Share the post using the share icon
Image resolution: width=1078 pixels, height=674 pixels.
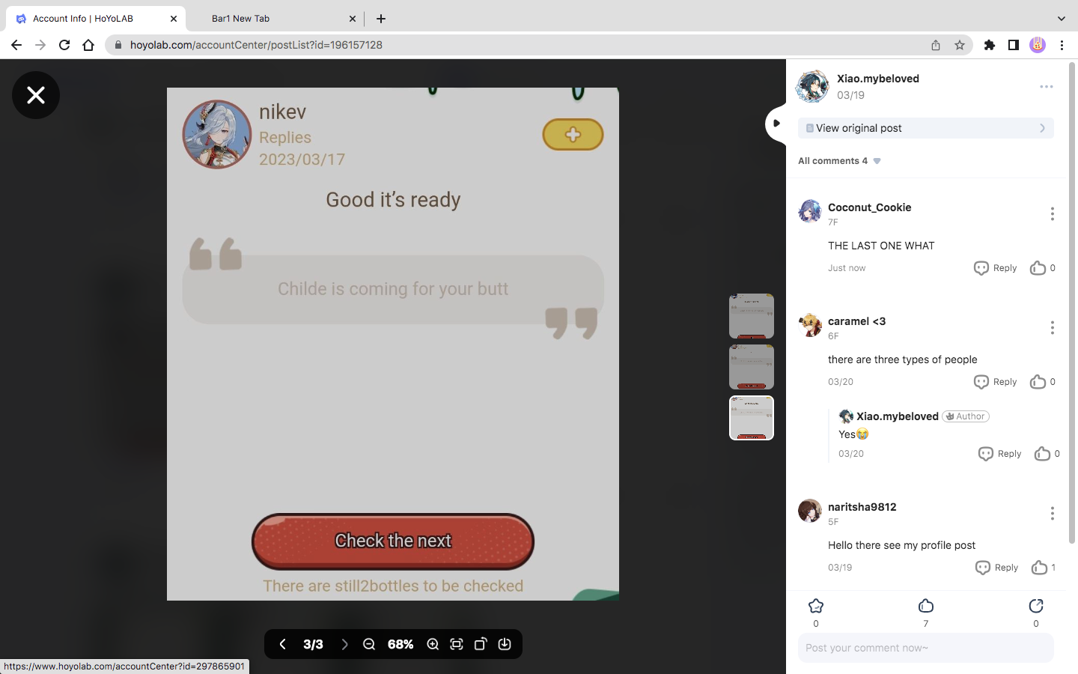pyautogui.click(x=1036, y=606)
